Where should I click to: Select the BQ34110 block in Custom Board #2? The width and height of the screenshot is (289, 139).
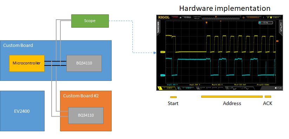pos(86,116)
